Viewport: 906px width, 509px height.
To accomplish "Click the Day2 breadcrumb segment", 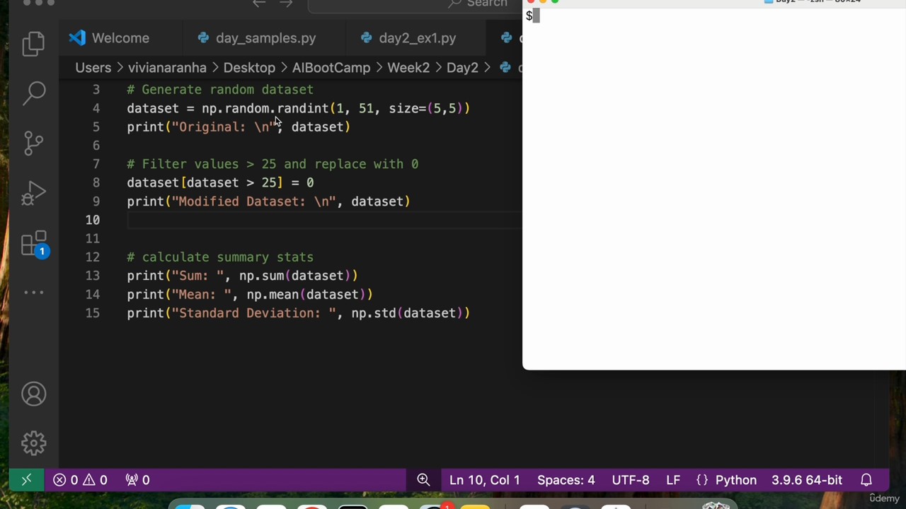I will 462,68.
